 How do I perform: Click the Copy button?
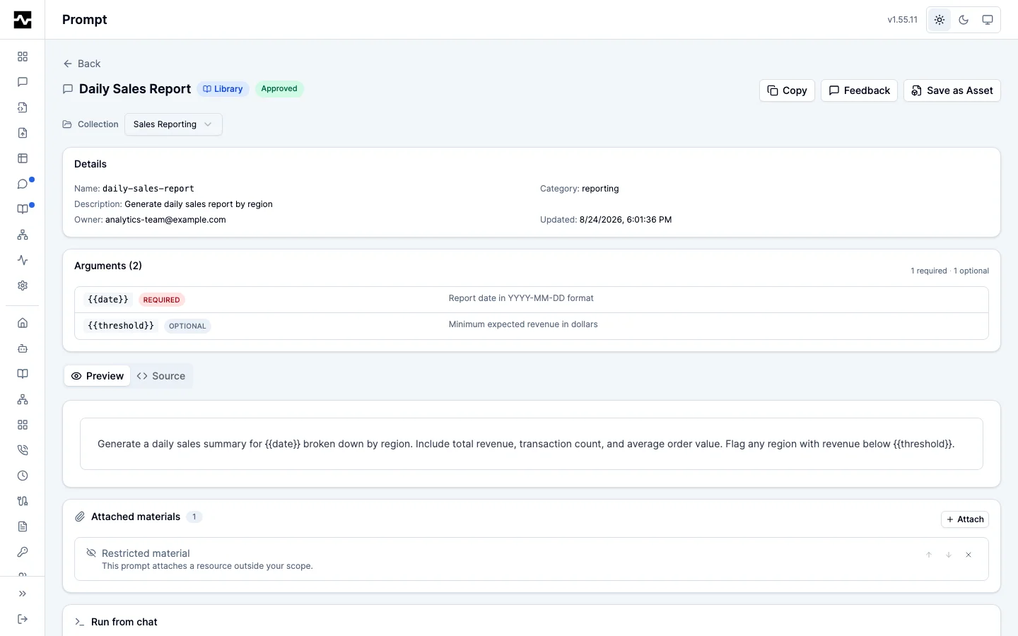[x=787, y=90]
